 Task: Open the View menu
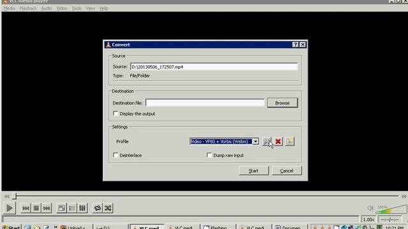coord(91,8)
